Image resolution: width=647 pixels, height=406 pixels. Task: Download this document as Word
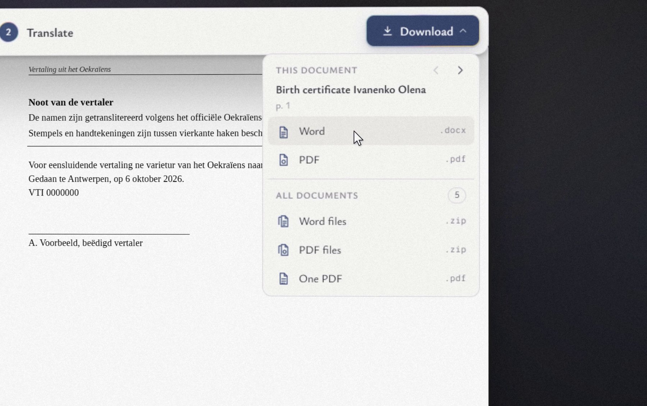coord(371,131)
